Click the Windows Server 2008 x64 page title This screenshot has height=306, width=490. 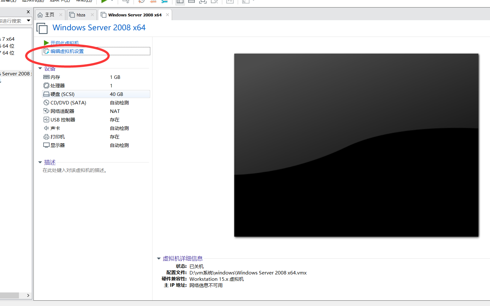pos(99,27)
